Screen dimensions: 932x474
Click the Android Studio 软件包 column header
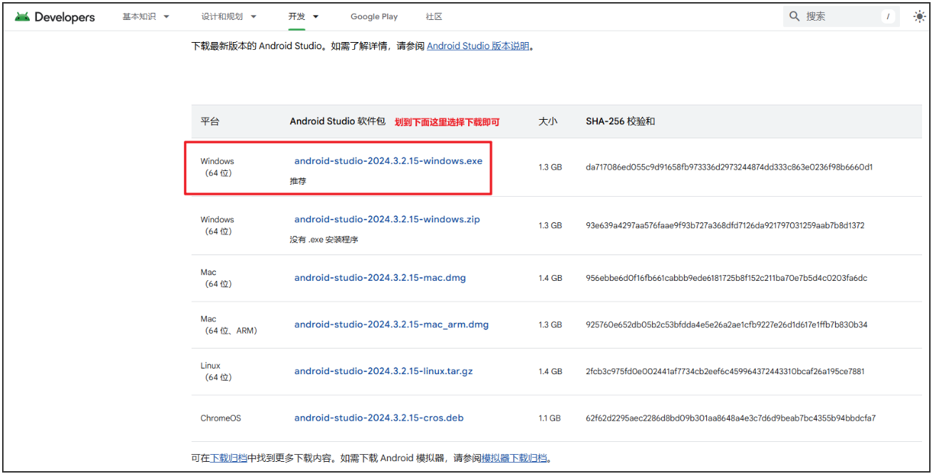(337, 122)
